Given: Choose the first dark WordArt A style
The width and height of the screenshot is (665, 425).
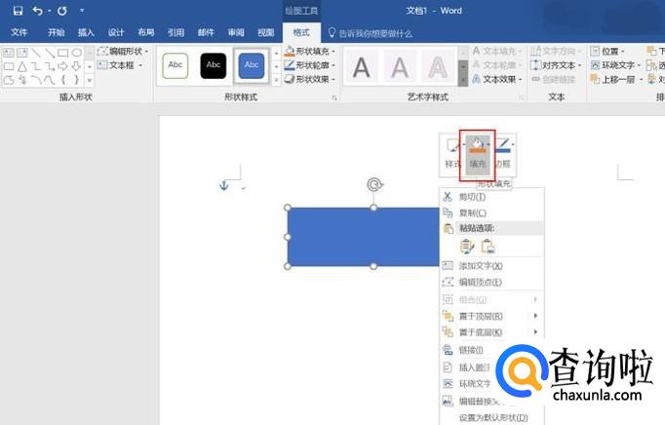Looking at the screenshot, I should pyautogui.click(x=362, y=67).
